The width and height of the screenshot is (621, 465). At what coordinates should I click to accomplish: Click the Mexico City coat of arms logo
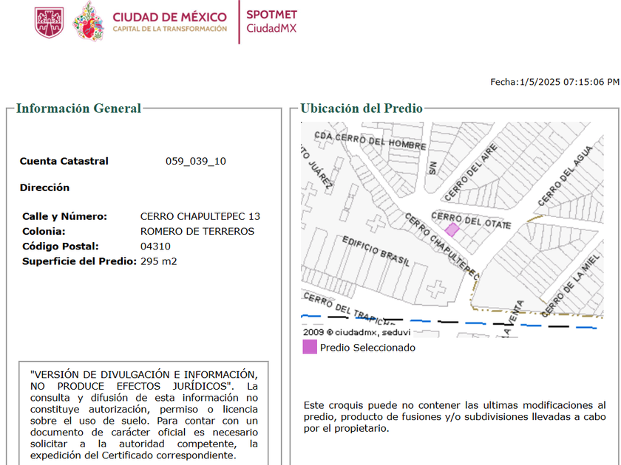49,23
